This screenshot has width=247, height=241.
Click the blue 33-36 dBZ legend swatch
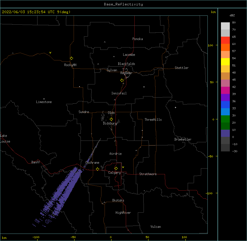click(225, 104)
